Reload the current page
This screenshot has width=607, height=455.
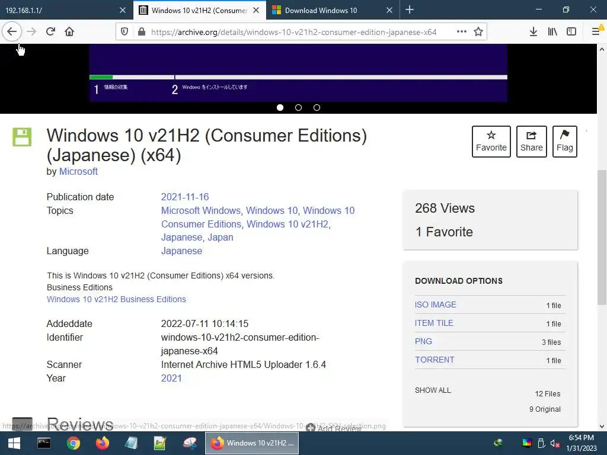50,32
